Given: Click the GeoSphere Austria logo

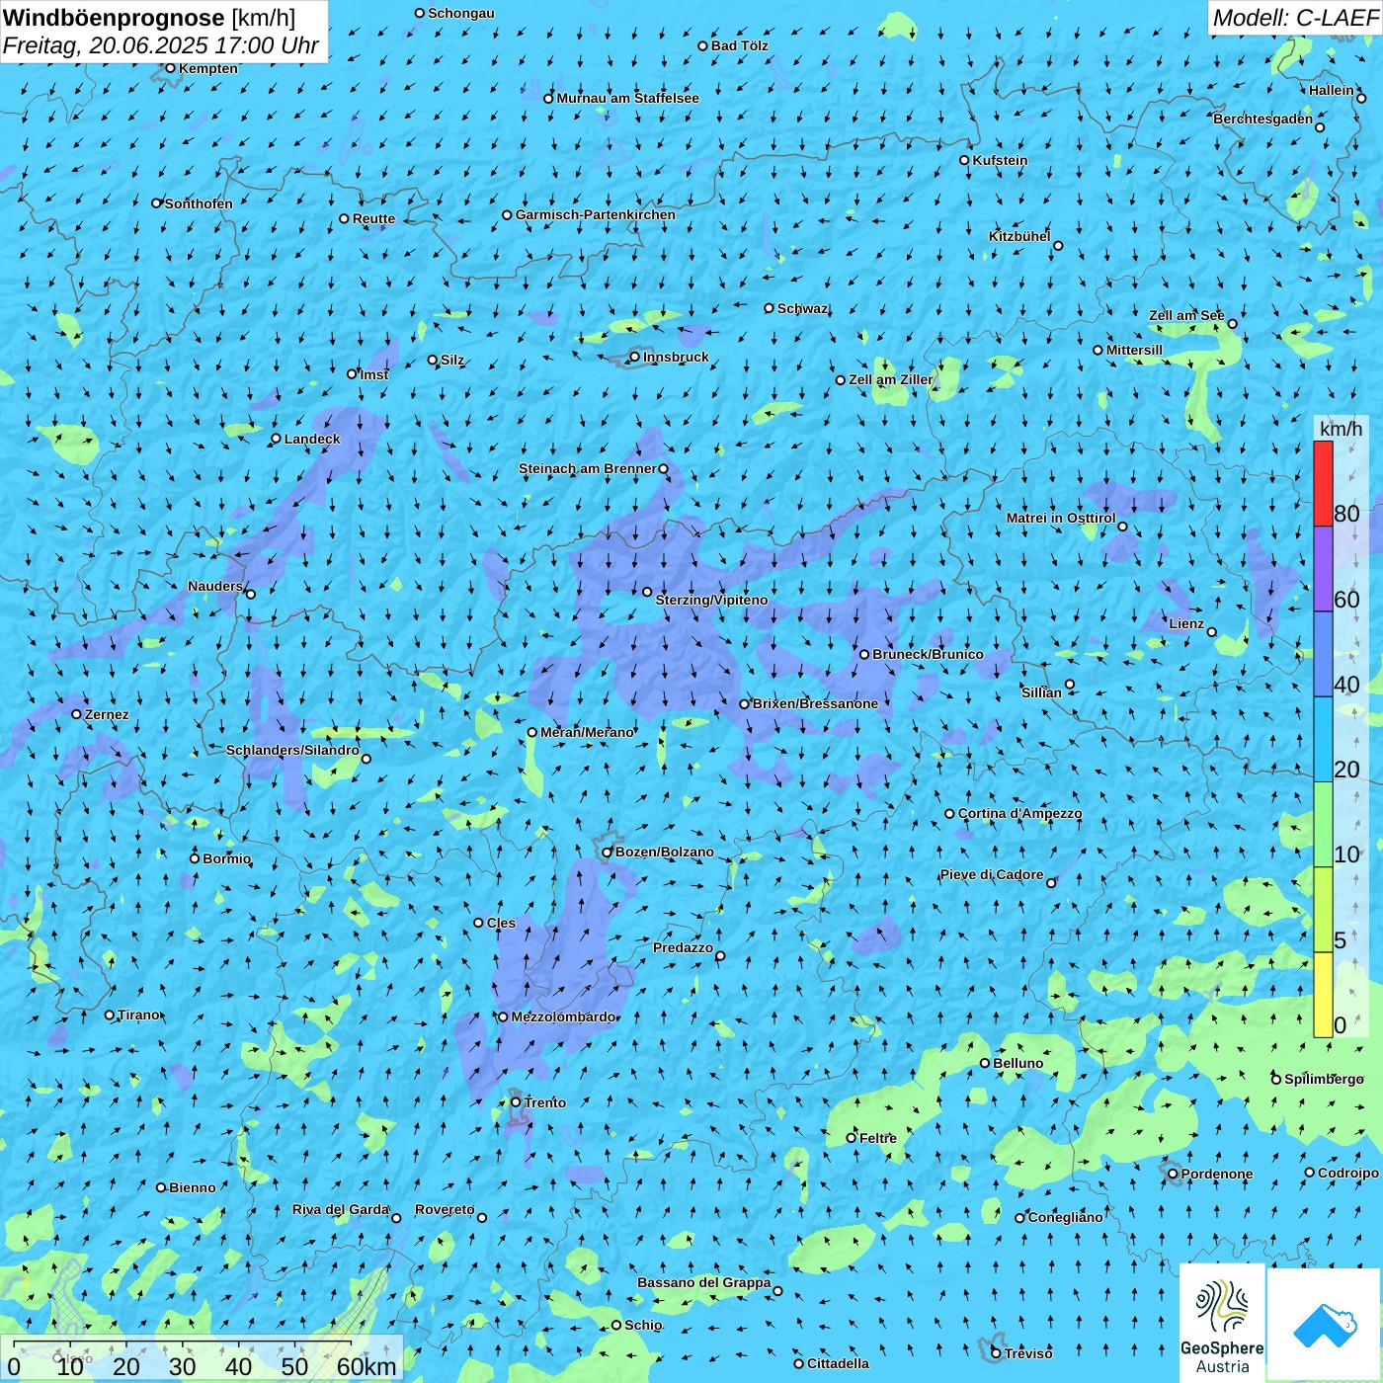Looking at the screenshot, I should [x=1222, y=1323].
